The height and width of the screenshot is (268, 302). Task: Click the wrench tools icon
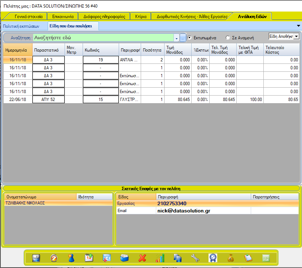pyautogui.click(x=195, y=258)
